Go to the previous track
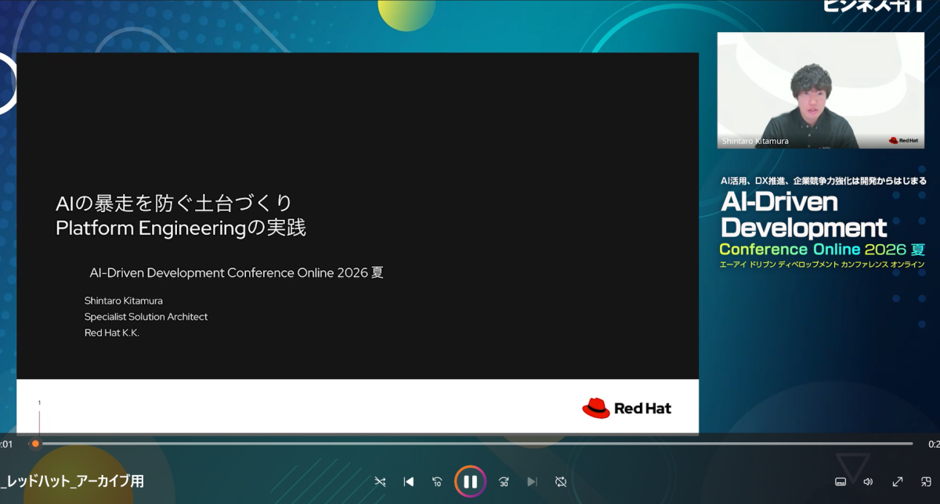Image resolution: width=940 pixels, height=504 pixels. pyautogui.click(x=408, y=482)
